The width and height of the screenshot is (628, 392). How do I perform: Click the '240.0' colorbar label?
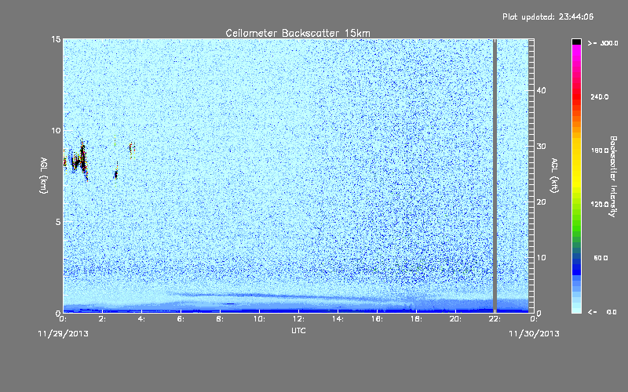[600, 96]
